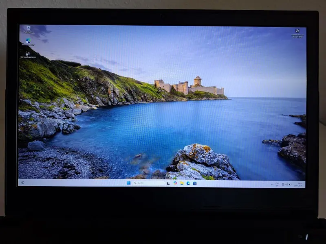Expand the hidden system tray icons
Screen dimensions: 326x244
[271, 184]
